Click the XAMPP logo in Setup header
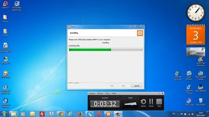Viewport: 209px width, 117px height. click(140, 33)
